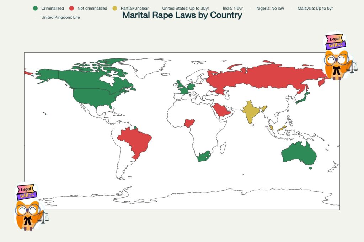Select the India: 1-5yr legend entry
This screenshot has height=242, width=364.
(232, 8)
